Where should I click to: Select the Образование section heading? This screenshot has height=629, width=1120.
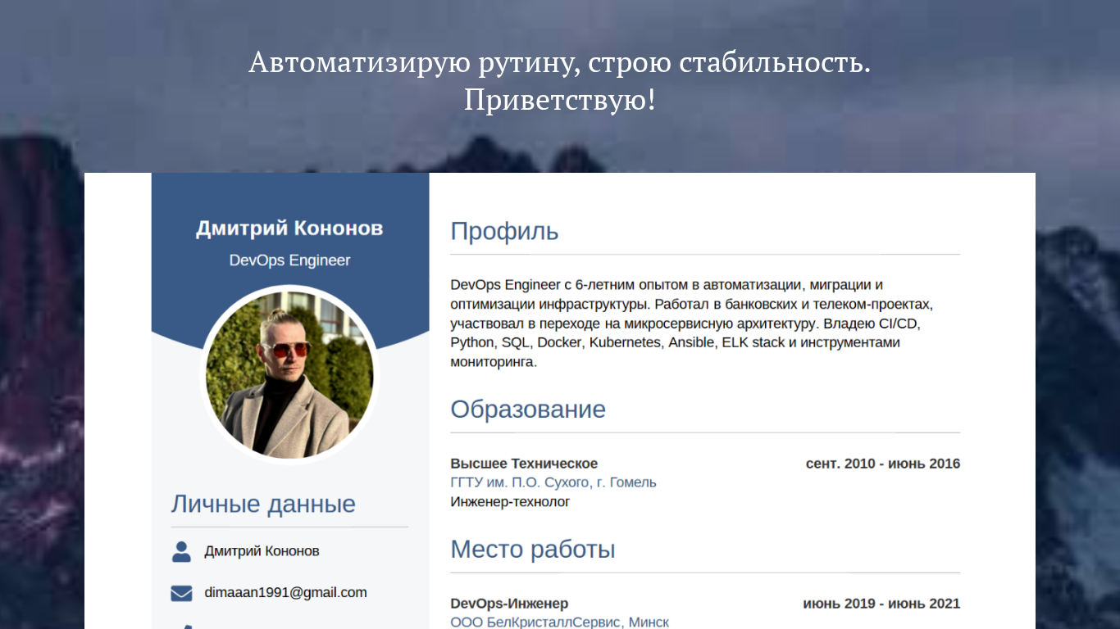pos(528,410)
